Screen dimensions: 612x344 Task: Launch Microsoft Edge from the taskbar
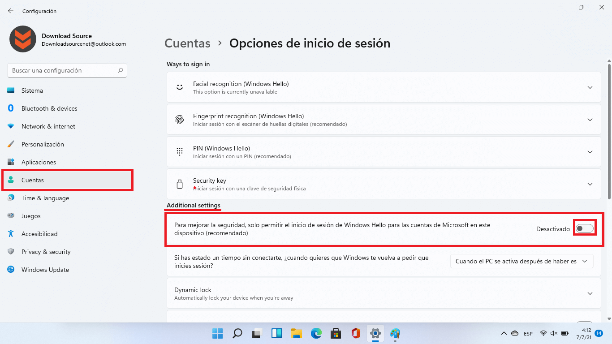click(316, 333)
